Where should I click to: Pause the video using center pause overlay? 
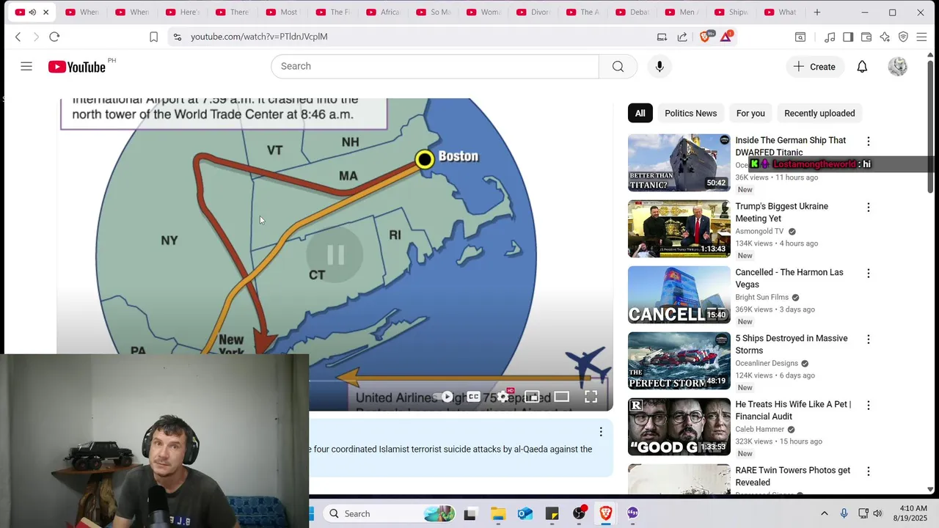click(x=335, y=254)
